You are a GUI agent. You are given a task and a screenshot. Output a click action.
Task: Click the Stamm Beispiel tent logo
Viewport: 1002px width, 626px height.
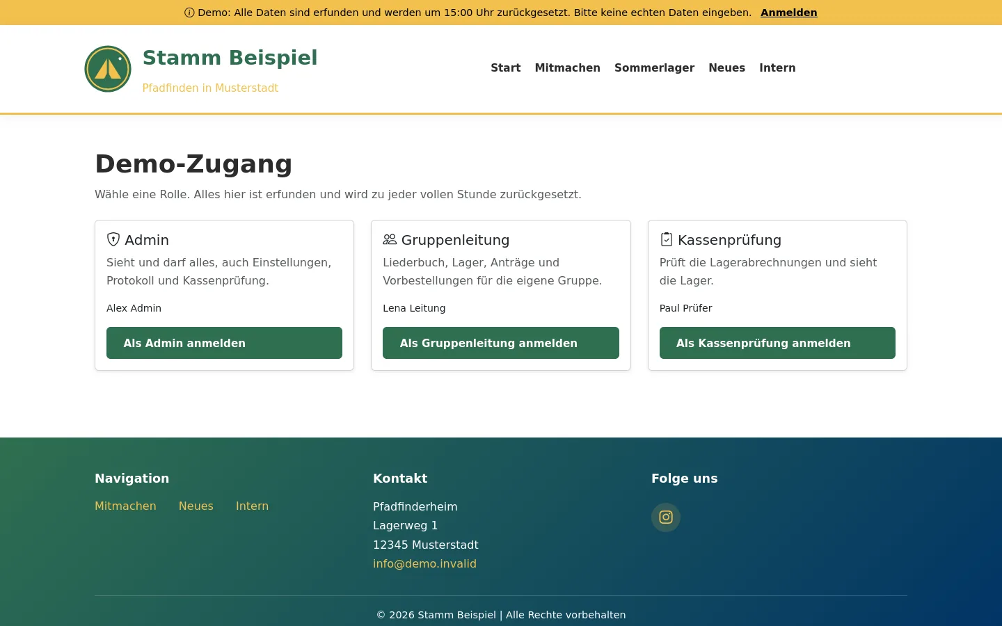108,69
